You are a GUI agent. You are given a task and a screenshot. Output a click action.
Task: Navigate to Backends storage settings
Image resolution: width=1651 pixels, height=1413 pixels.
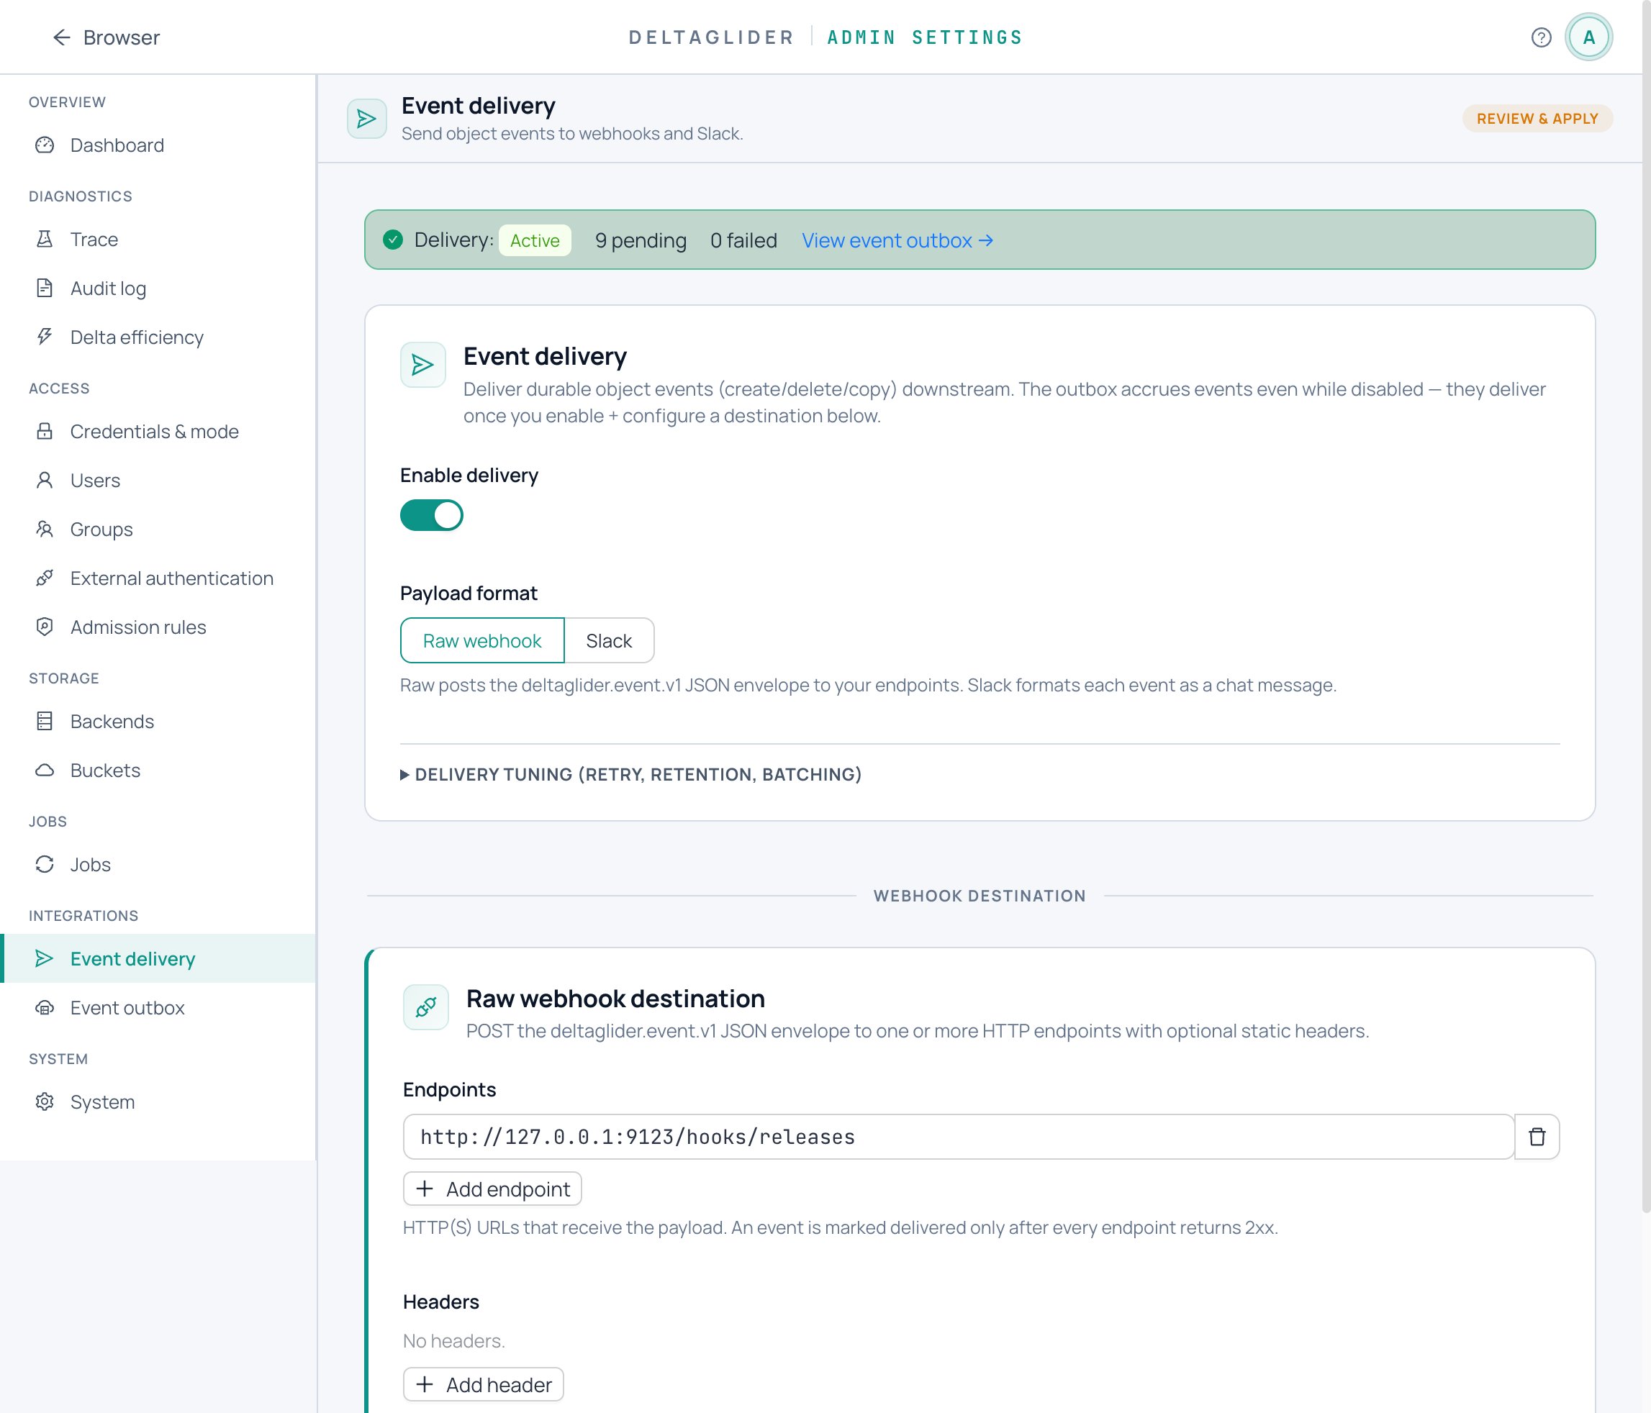click(158, 721)
